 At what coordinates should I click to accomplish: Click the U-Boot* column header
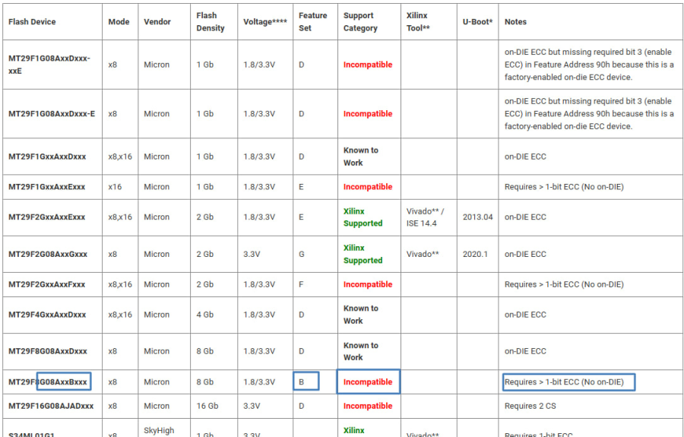478,22
